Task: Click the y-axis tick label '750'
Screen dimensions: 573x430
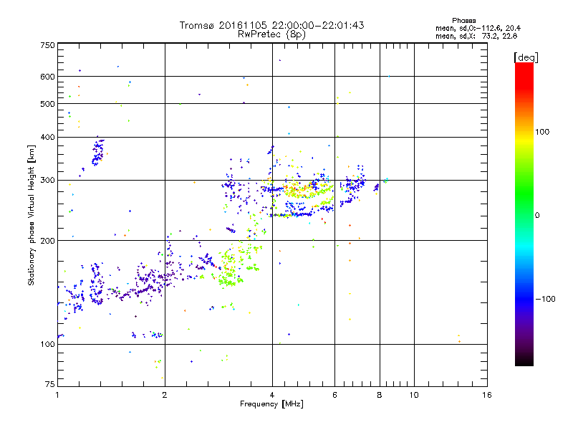Action: 47,45
